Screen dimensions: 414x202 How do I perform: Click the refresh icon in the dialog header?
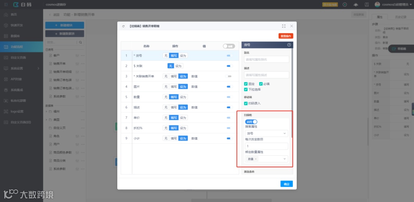point(123,26)
